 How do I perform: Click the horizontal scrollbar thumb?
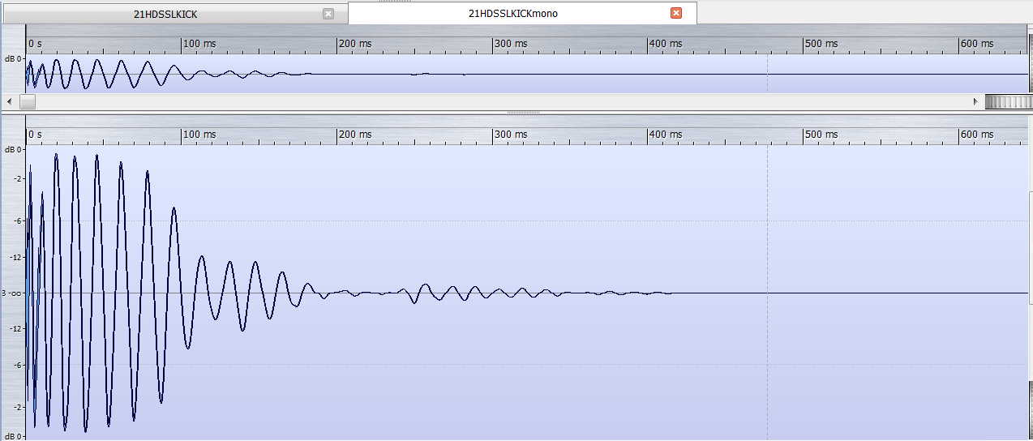click(28, 102)
